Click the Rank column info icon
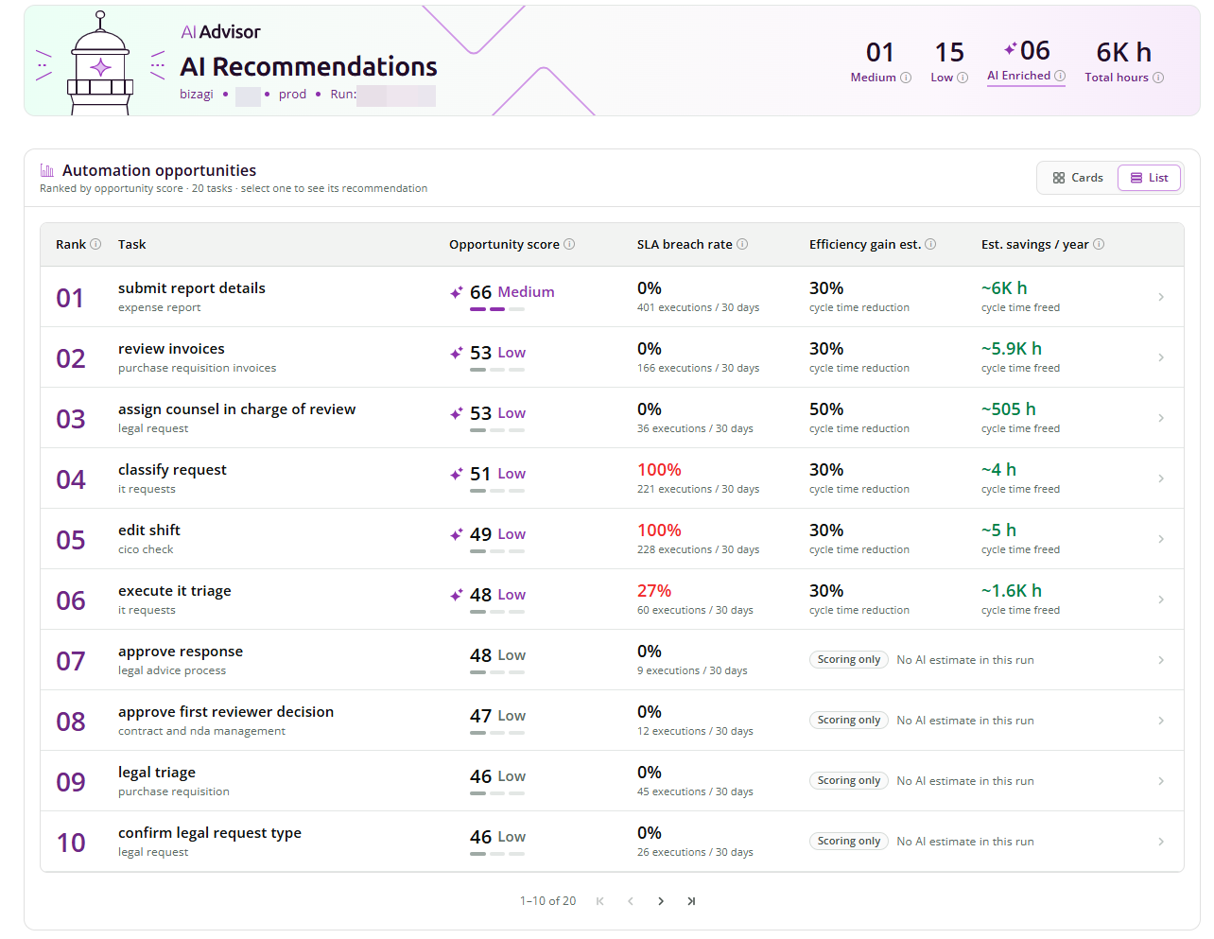 pos(95,244)
